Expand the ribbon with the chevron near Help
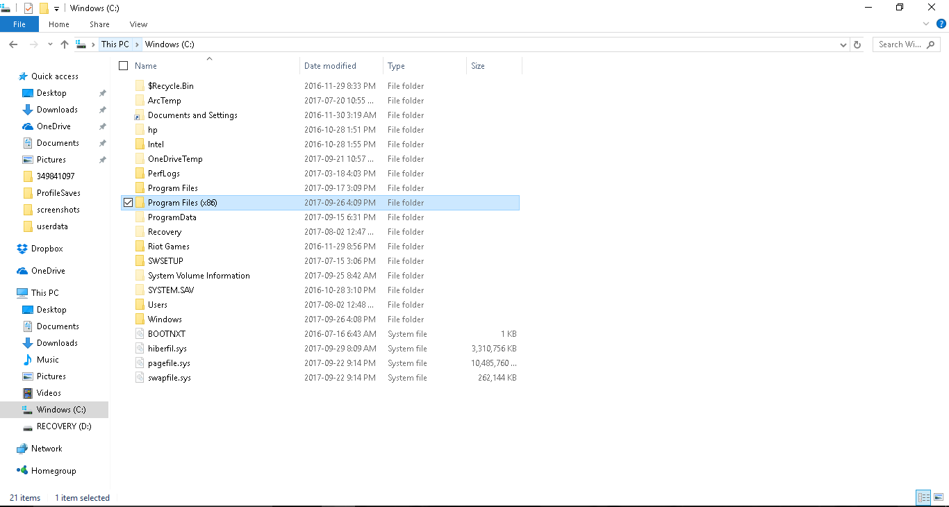Image resolution: width=949 pixels, height=507 pixels. [927, 24]
